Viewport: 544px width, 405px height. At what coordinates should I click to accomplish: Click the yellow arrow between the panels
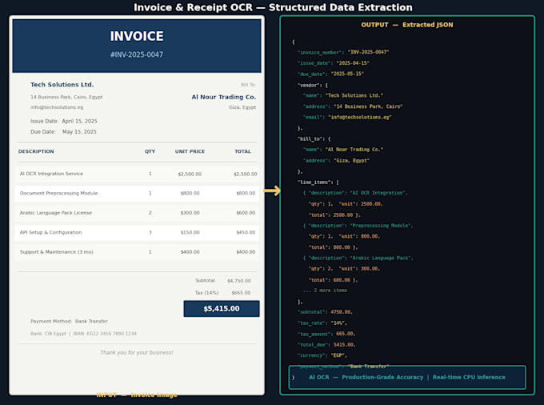(272, 190)
